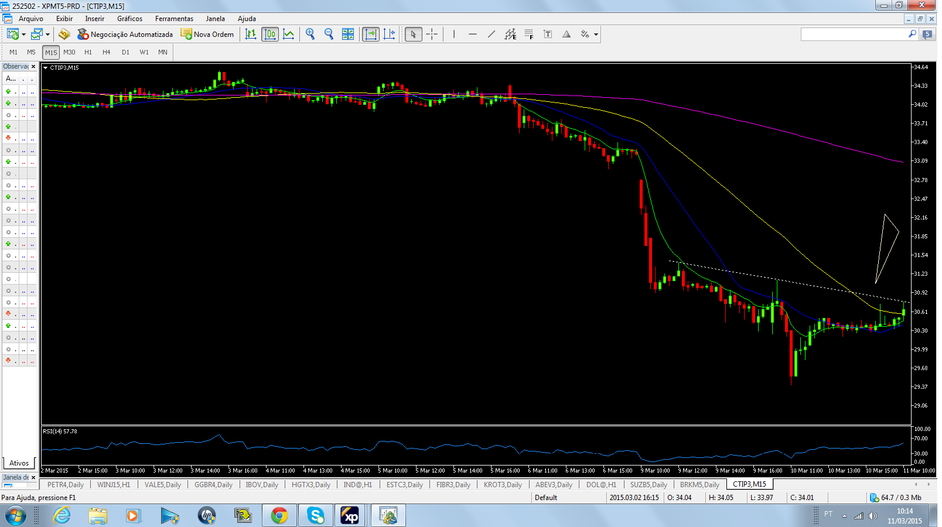Image resolution: width=942 pixels, height=527 pixels.
Task: Zoom in on the chart
Action: [x=310, y=34]
